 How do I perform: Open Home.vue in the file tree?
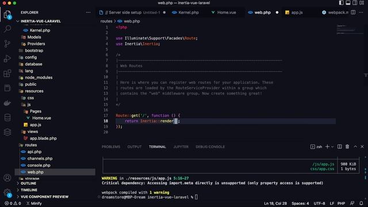pyautogui.click(x=41, y=118)
